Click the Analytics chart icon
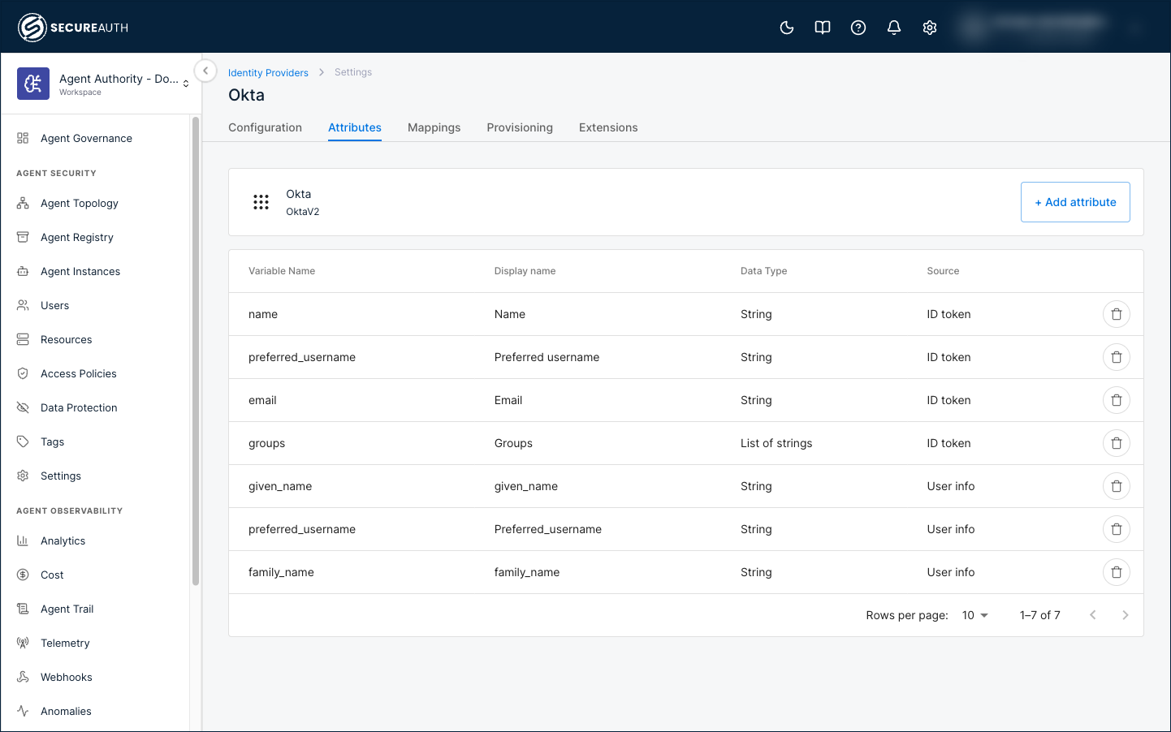 tap(23, 541)
